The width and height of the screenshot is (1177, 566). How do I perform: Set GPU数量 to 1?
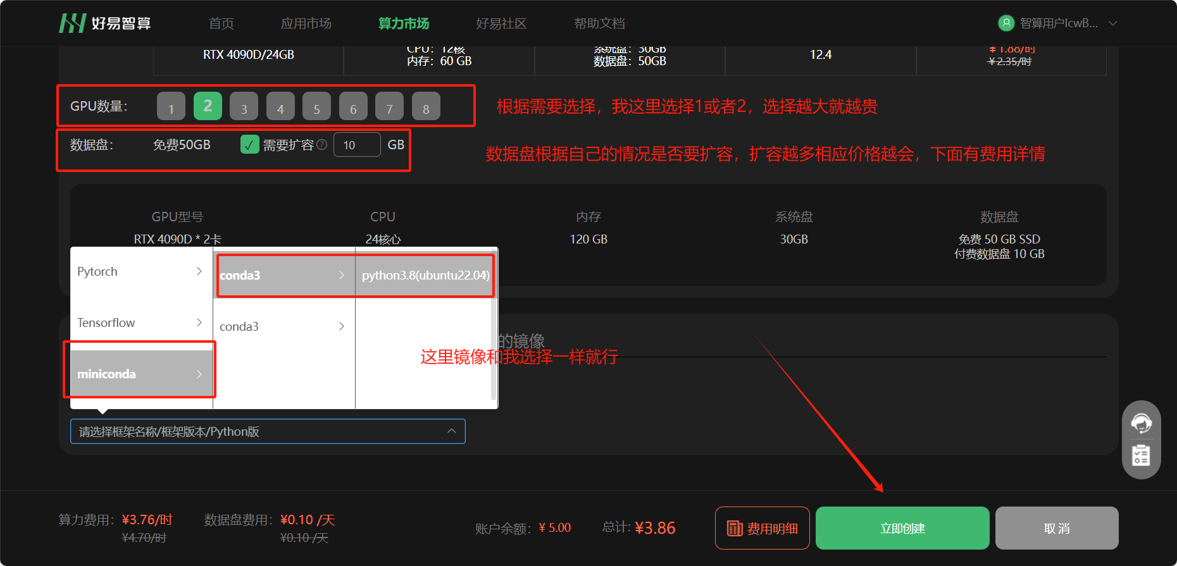(171, 106)
